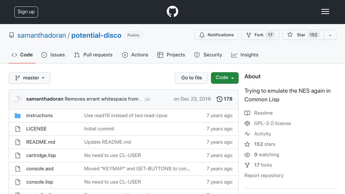Screen dimensions: 345x194
Task: Click the Go to file button
Action: 192,78
